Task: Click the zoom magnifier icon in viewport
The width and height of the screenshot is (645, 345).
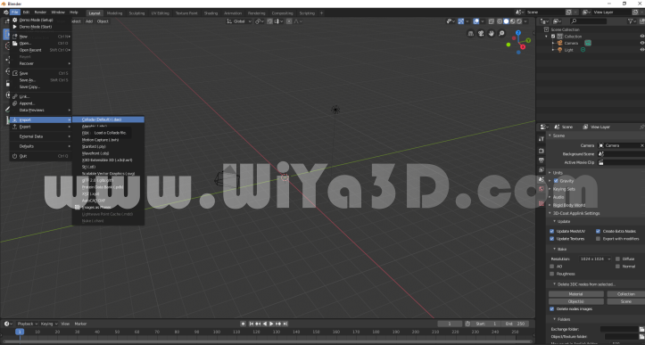Action: (x=501, y=33)
